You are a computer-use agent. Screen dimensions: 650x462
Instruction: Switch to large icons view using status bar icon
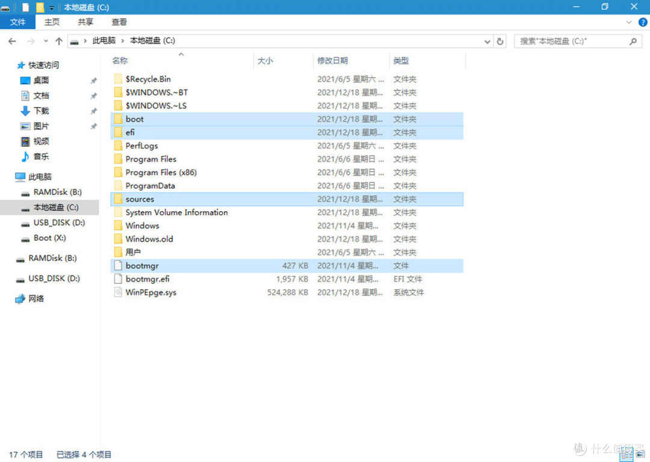click(640, 455)
